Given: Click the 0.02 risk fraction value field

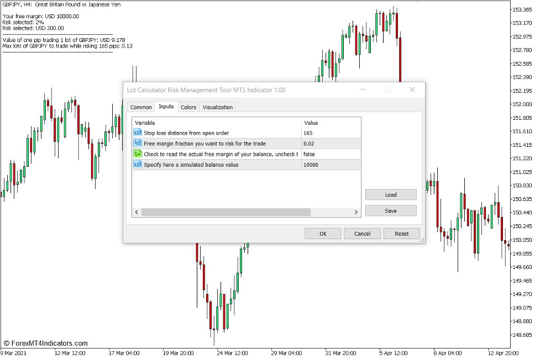Looking at the screenshot, I should [x=310, y=144].
